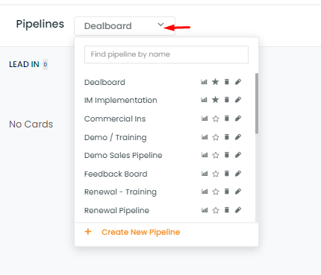
Task: Delete the IM Implementation pipeline
Action: [227, 100]
